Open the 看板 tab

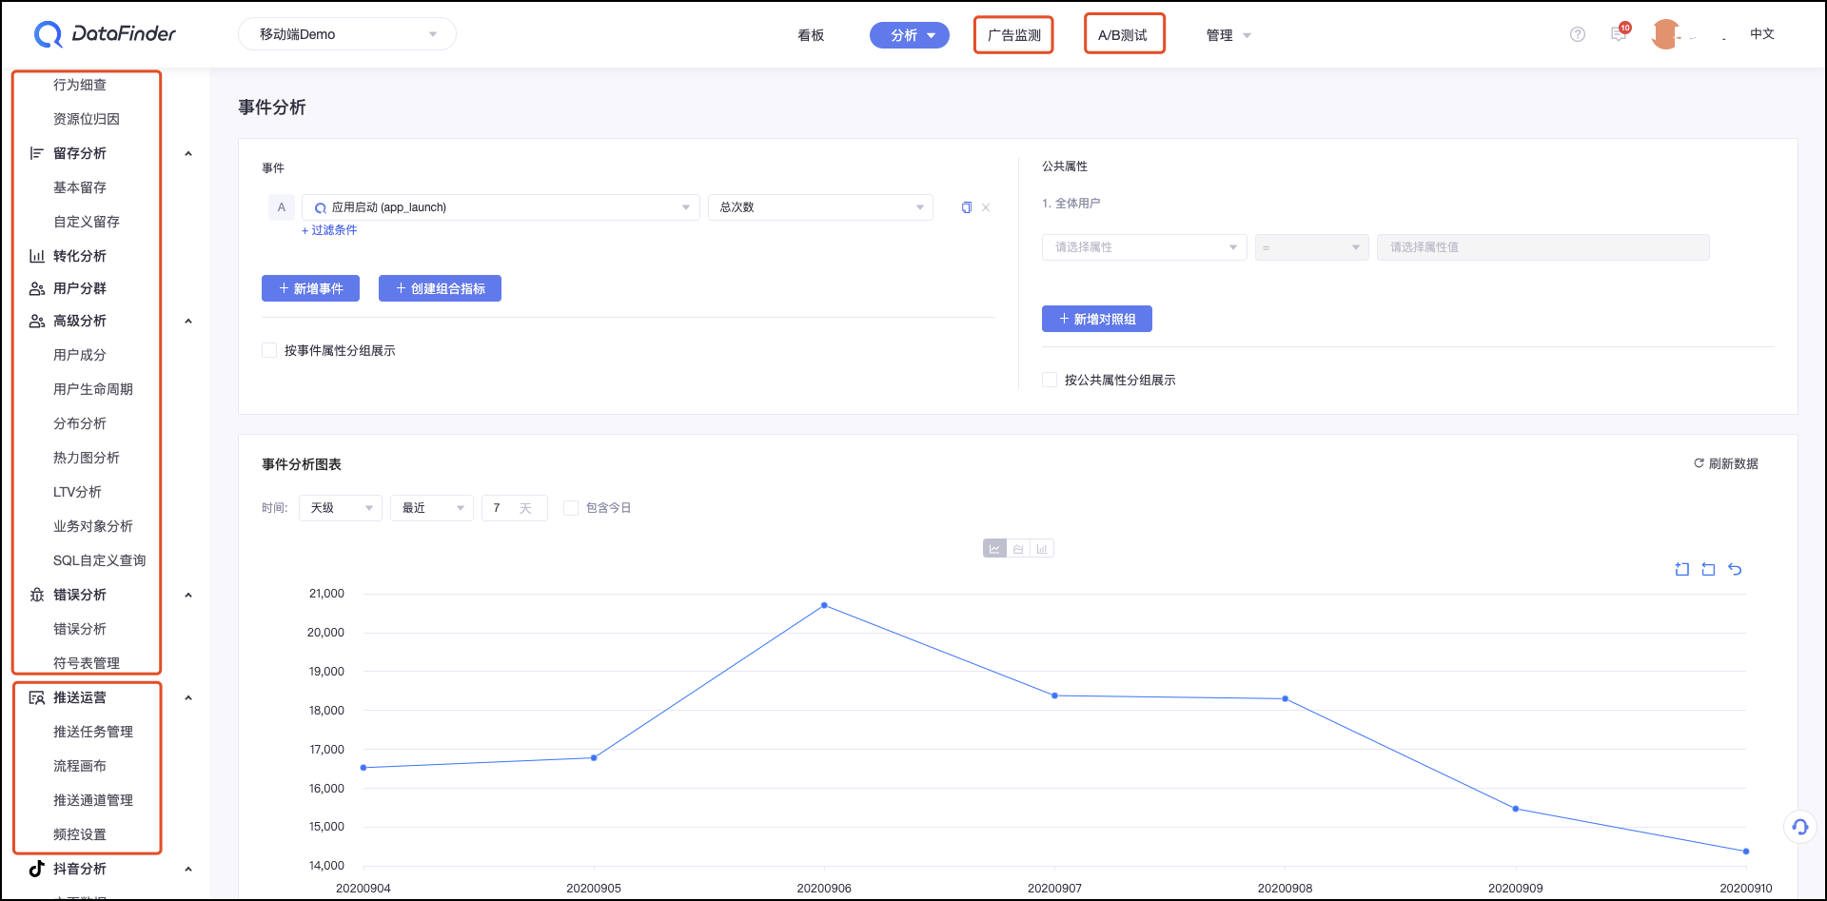pyautogui.click(x=811, y=35)
